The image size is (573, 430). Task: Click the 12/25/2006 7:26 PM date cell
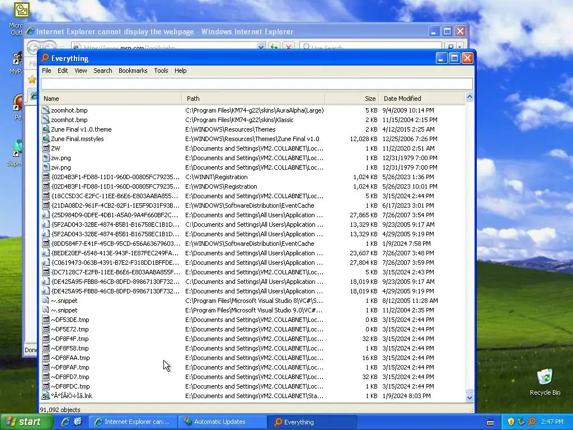click(x=410, y=139)
